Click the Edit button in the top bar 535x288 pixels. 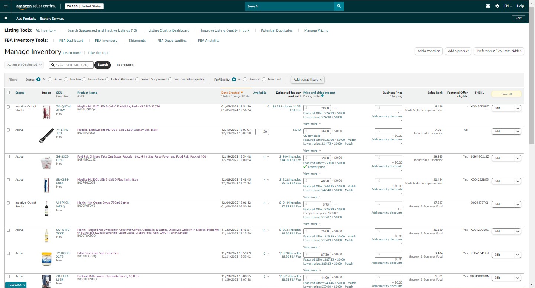518,18
